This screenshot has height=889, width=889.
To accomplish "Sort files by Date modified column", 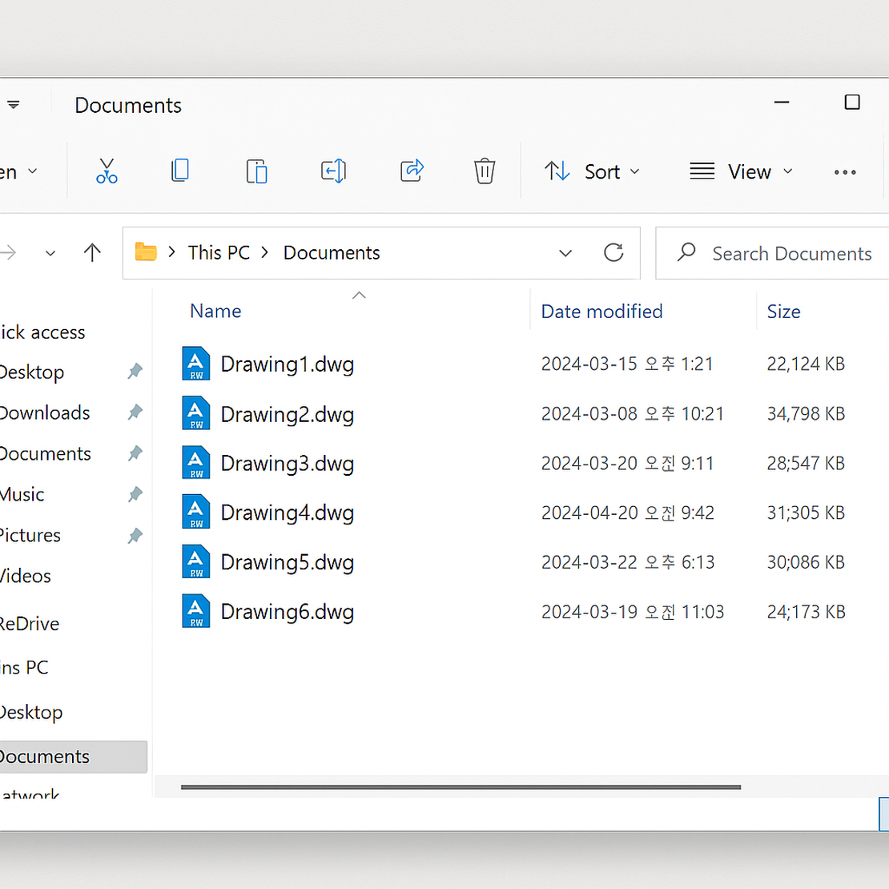I will [x=601, y=312].
